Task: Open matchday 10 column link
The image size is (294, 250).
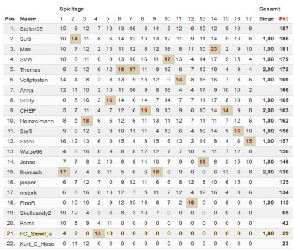Action: [x=167, y=19]
